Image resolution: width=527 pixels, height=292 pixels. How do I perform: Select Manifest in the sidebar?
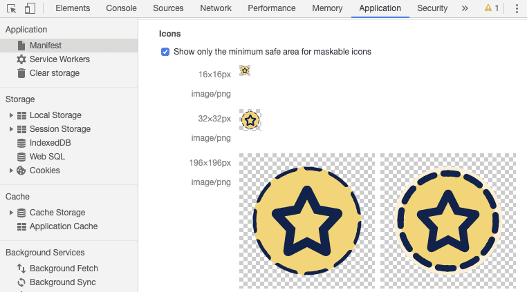pyautogui.click(x=45, y=46)
